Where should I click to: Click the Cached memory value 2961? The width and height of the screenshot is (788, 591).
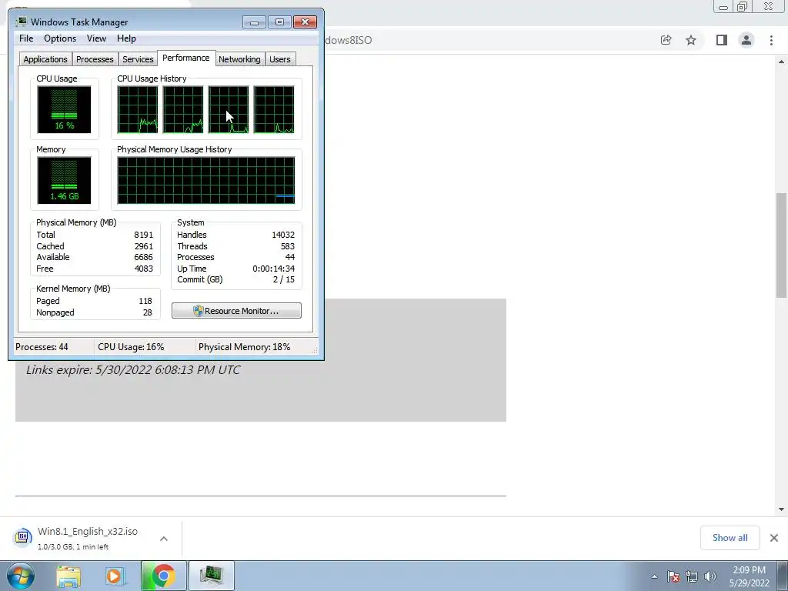pos(143,246)
